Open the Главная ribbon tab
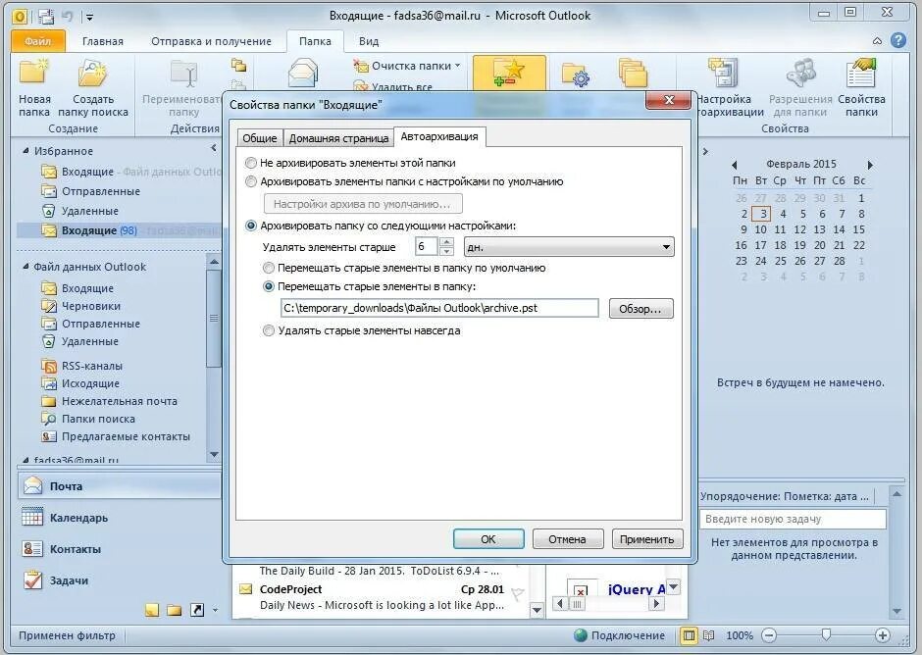The image size is (922, 655). click(103, 41)
